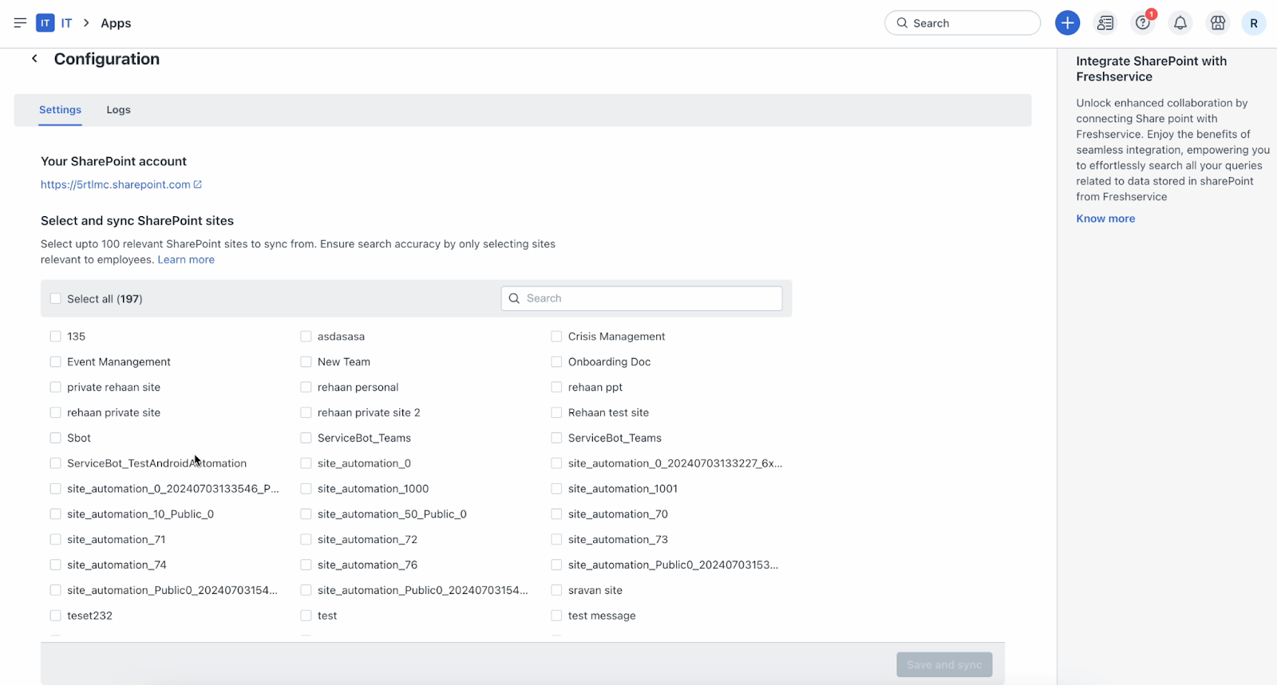Check the site_automation_10_Public_0 checkbox

point(55,514)
